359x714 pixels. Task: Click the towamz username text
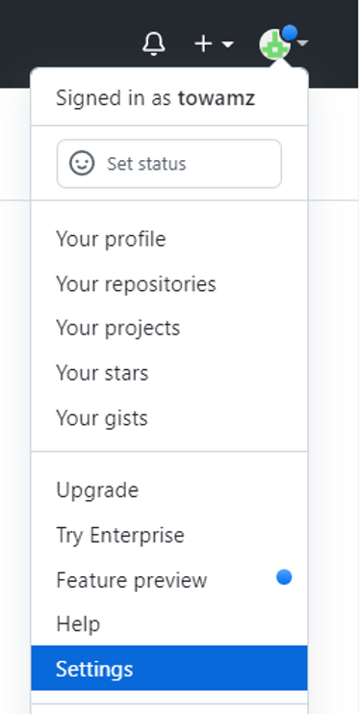[217, 98]
